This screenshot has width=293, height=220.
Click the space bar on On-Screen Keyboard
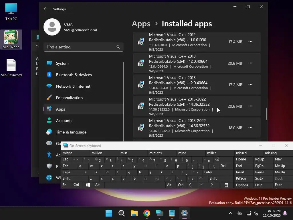pyautogui.click(x=135, y=185)
